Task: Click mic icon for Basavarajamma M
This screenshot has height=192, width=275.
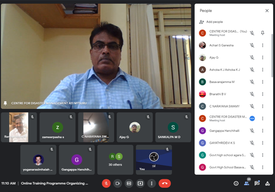Action: click(x=252, y=82)
